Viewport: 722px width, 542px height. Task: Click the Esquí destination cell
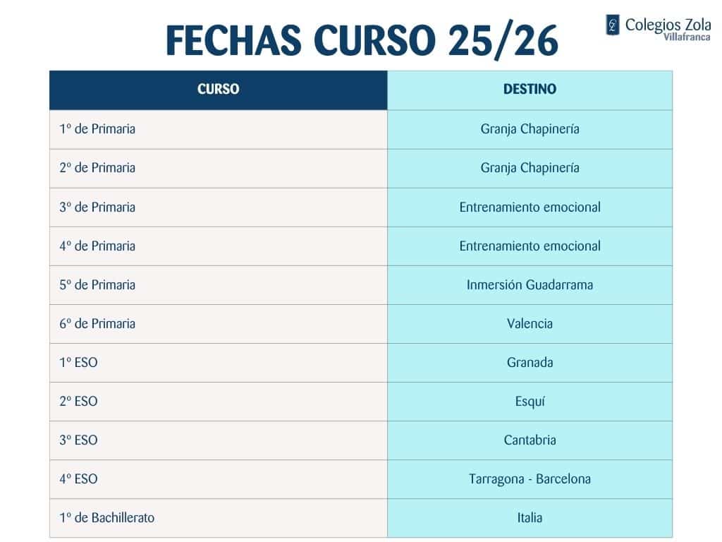pos(530,402)
